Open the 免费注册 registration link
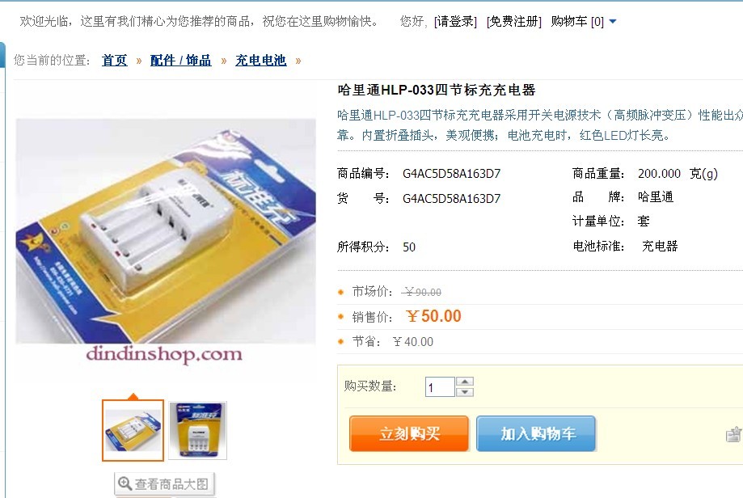Viewport: 743px width, 498px height. point(513,21)
